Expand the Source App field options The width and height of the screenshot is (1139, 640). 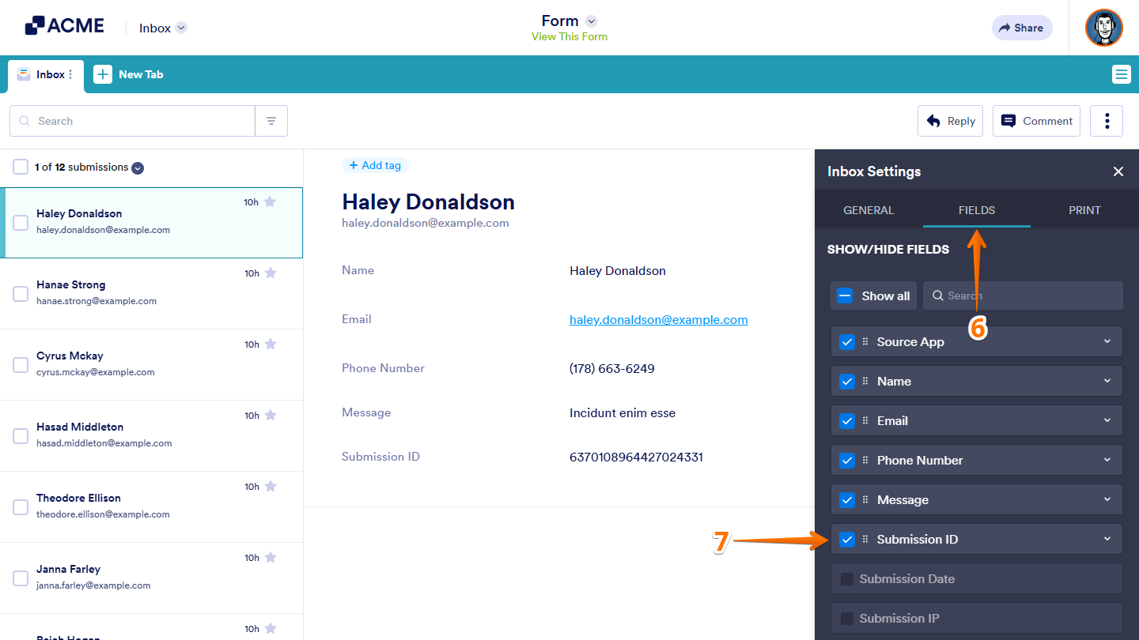(x=1107, y=341)
